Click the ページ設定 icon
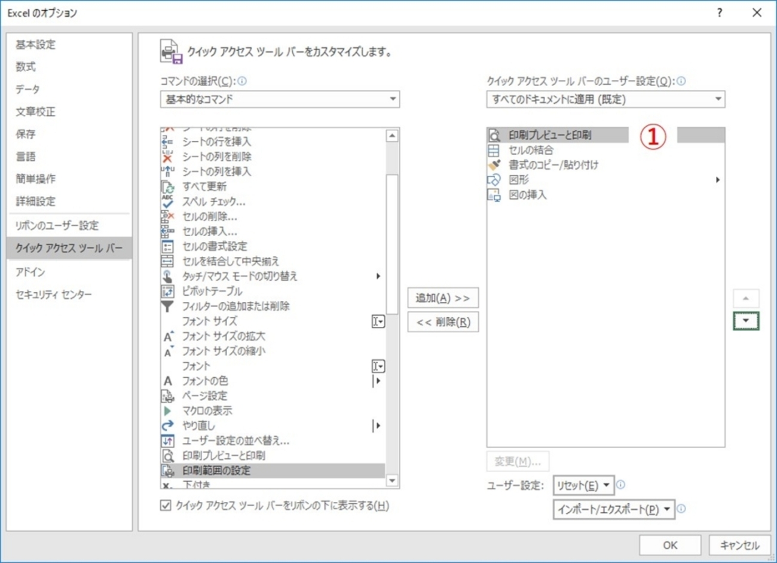 coord(167,396)
